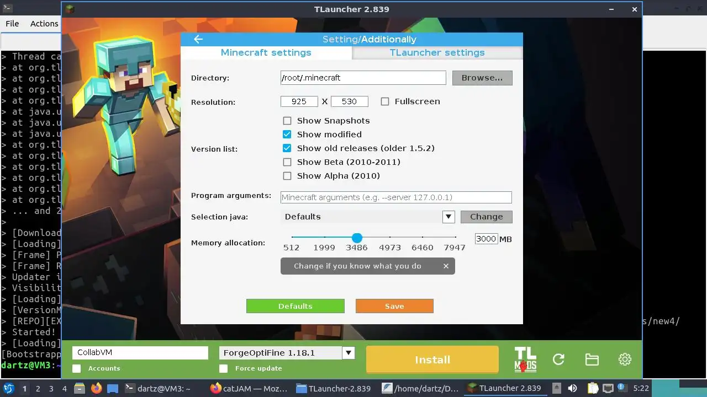This screenshot has width=707, height=397.
Task: Tick the Accounts checkbox
Action: (77, 368)
